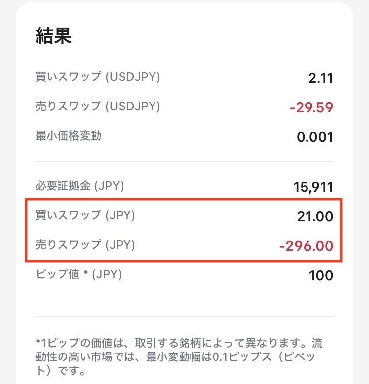Click the *1ピップの価値 footnote text

pos(179,357)
